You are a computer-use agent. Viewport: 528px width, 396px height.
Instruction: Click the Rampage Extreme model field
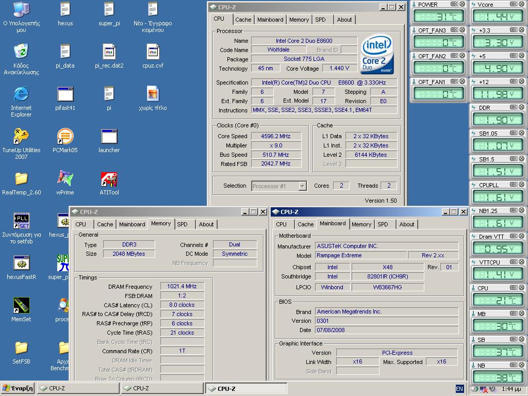(361, 255)
